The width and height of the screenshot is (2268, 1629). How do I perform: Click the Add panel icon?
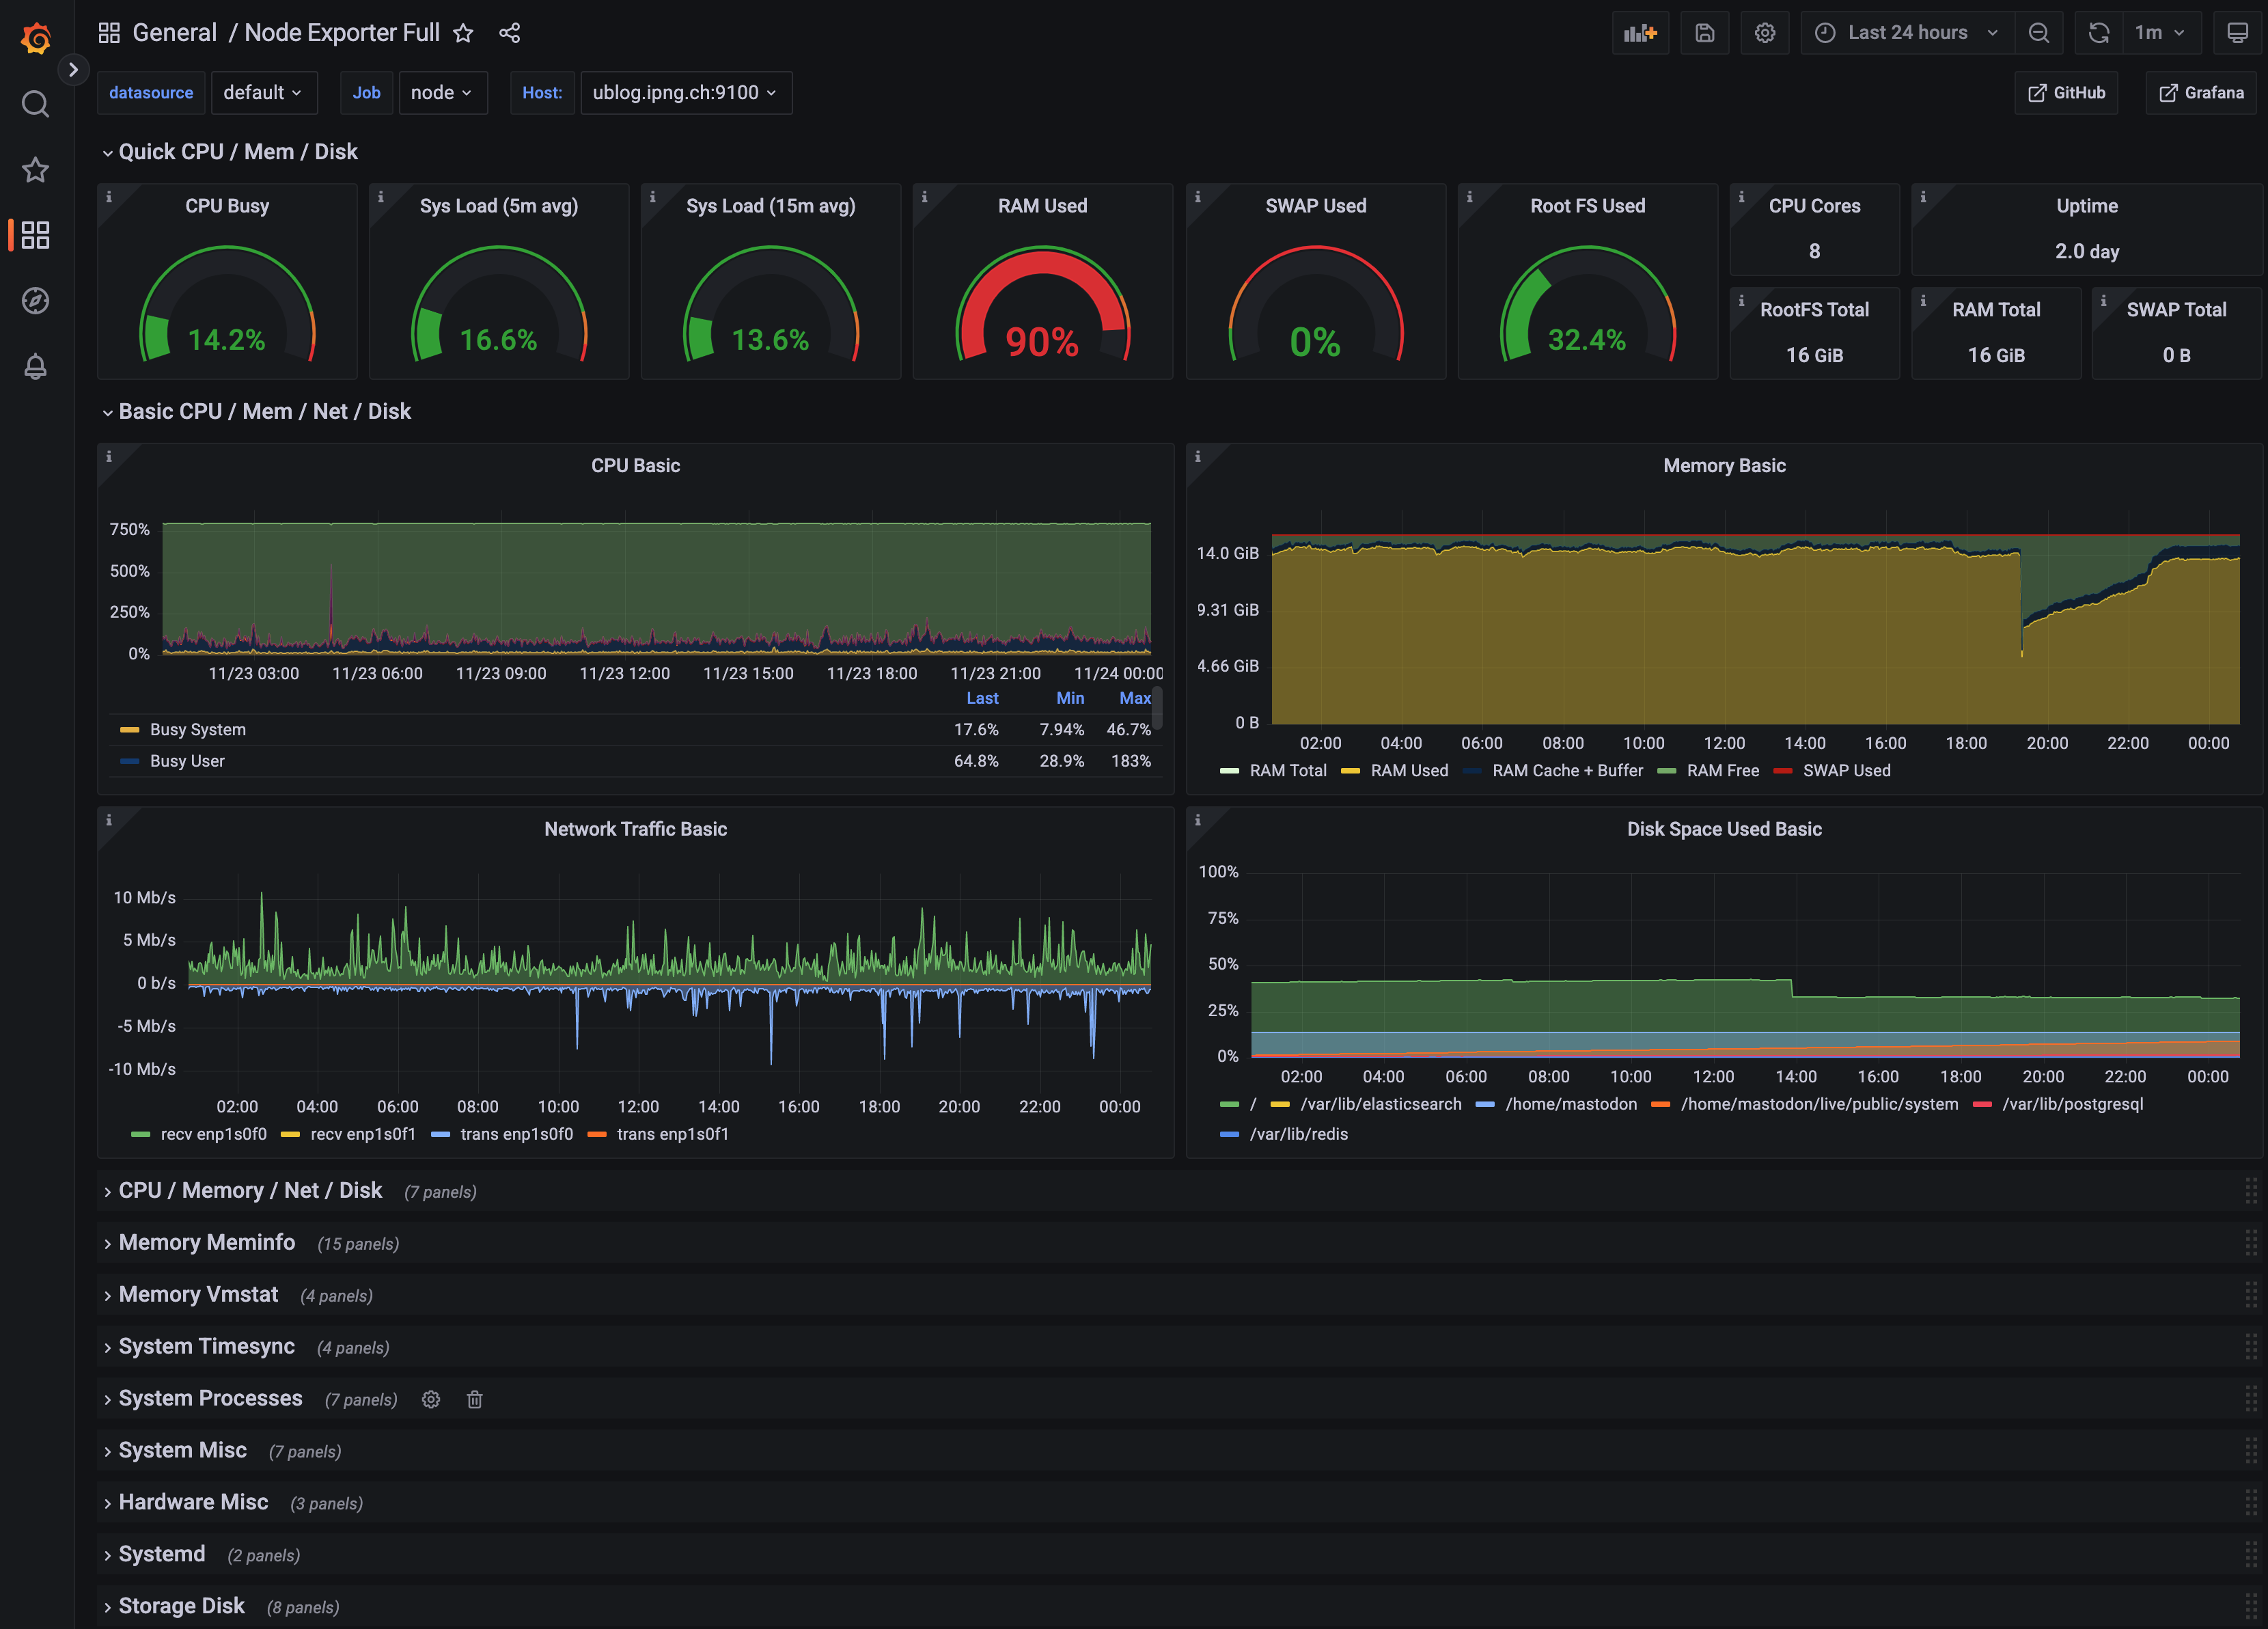(1640, 33)
